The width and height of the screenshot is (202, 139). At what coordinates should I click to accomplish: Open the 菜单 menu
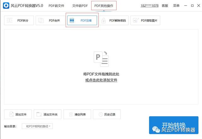[176, 6]
